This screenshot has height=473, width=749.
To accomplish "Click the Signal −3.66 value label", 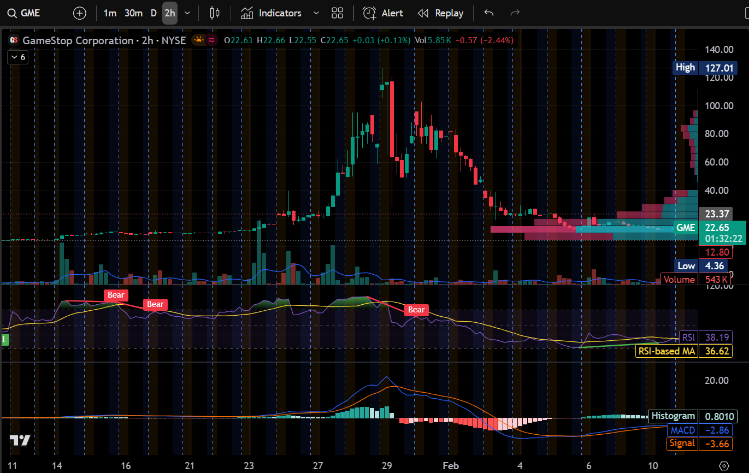I will [x=700, y=444].
